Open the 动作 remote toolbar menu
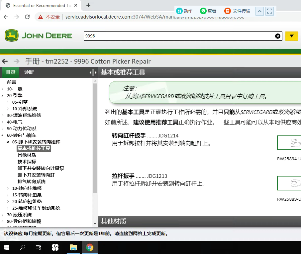Image resolution: width=301 pixels, height=254 pixels. (184, 11)
